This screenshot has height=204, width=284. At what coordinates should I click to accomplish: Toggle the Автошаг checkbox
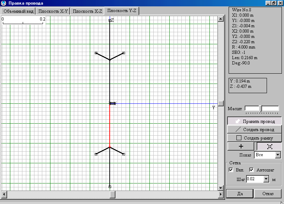tap(251, 170)
